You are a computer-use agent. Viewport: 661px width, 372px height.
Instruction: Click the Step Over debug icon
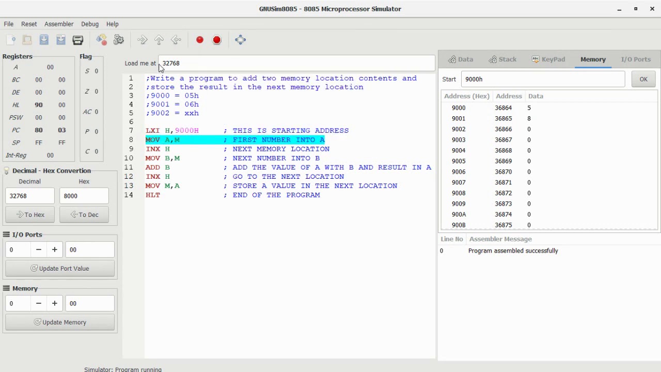point(159,40)
